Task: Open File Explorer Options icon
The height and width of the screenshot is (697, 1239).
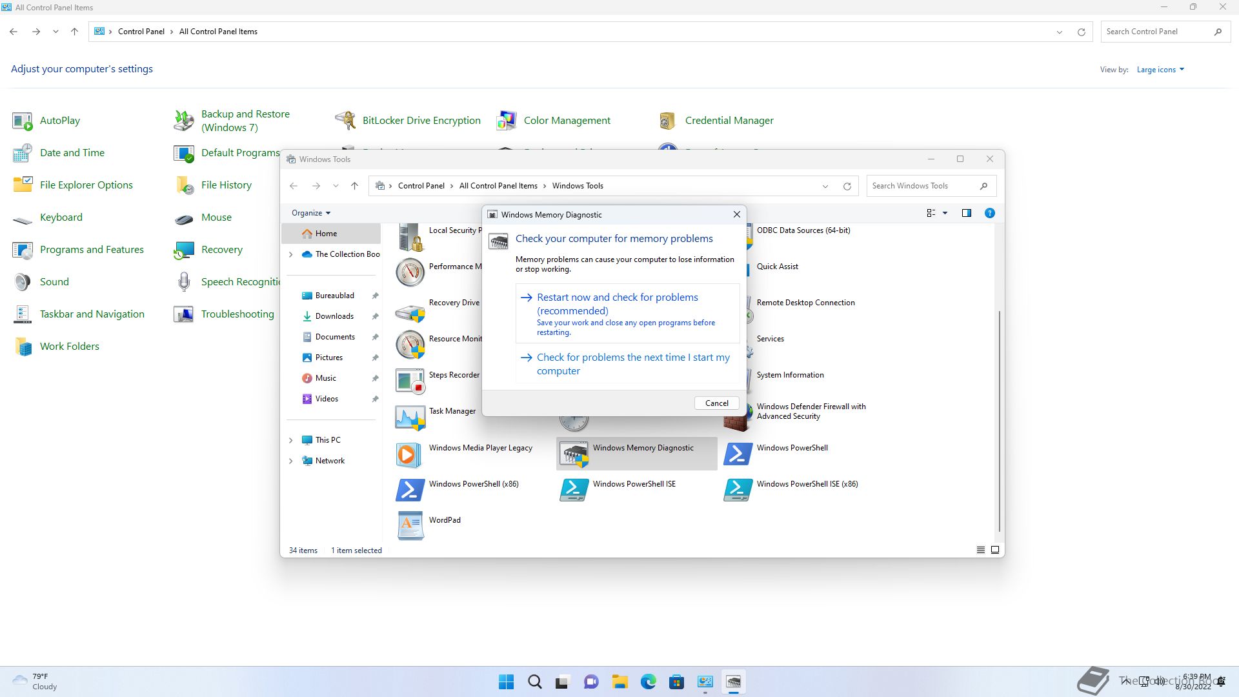Action: click(23, 185)
